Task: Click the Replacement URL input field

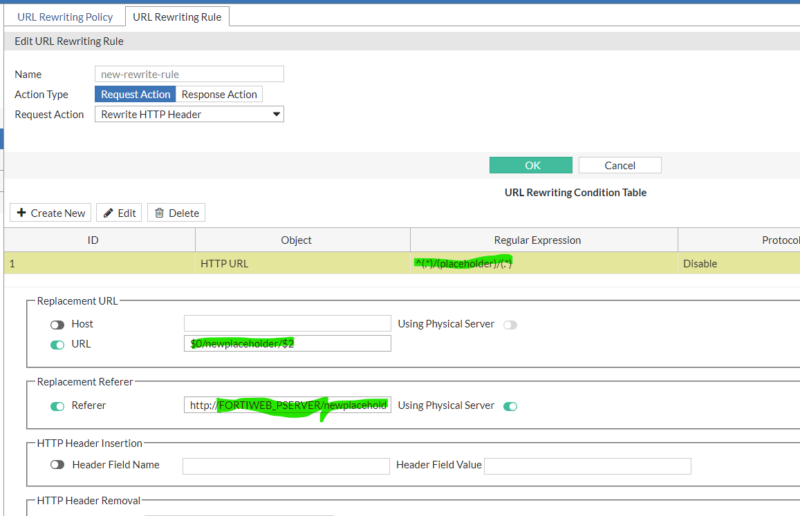Action: [x=287, y=343]
